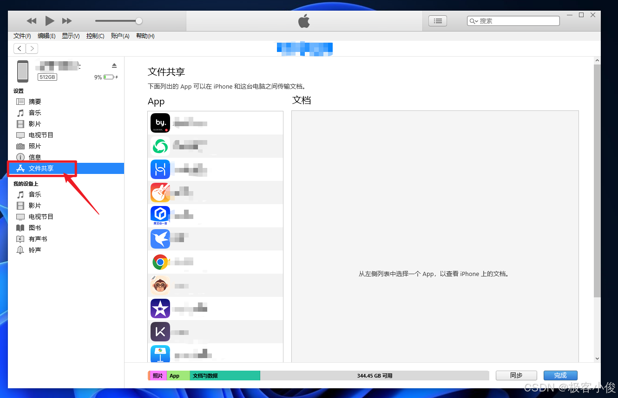Image resolution: width=618 pixels, height=398 pixels.
Task: Open the 控制(C) menu
Action: pyautogui.click(x=95, y=36)
